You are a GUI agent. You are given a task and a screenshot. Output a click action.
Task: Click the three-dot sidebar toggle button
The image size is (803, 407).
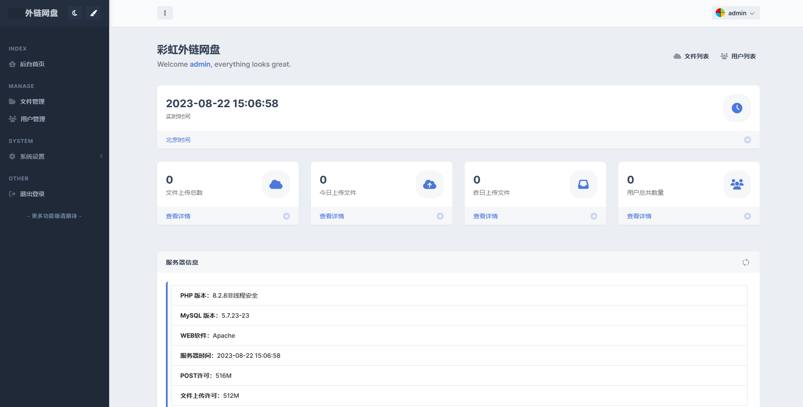tap(165, 13)
